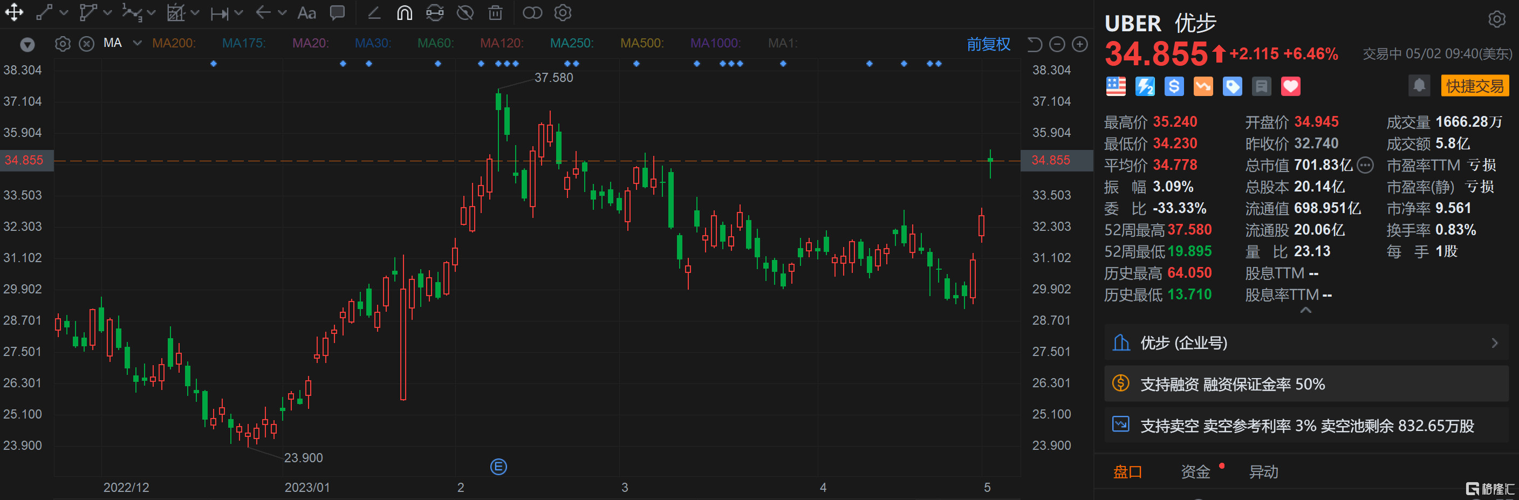Switch to the 盘口 tab
This screenshot has width=1519, height=500.
1127,472
